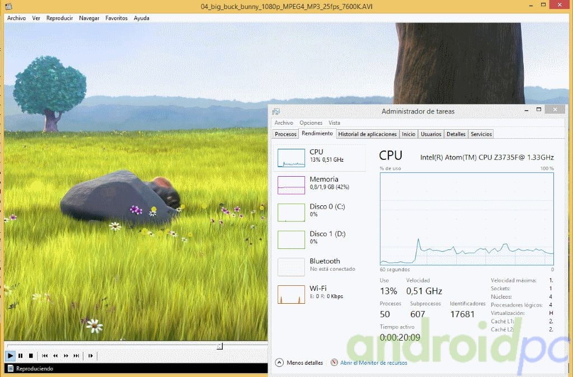
Task: Minimize the Administrador de tareas window
Action: click(x=527, y=110)
